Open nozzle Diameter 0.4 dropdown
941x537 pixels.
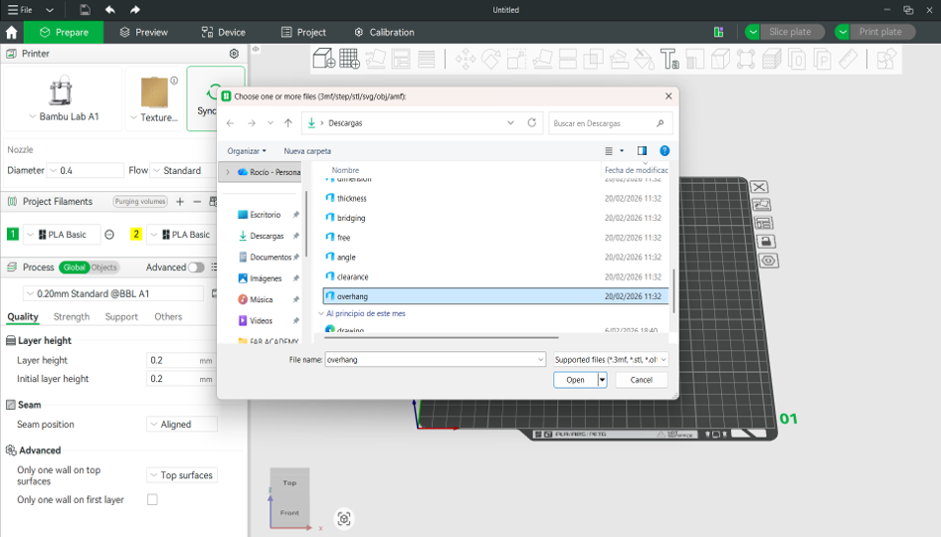pyautogui.click(x=86, y=170)
